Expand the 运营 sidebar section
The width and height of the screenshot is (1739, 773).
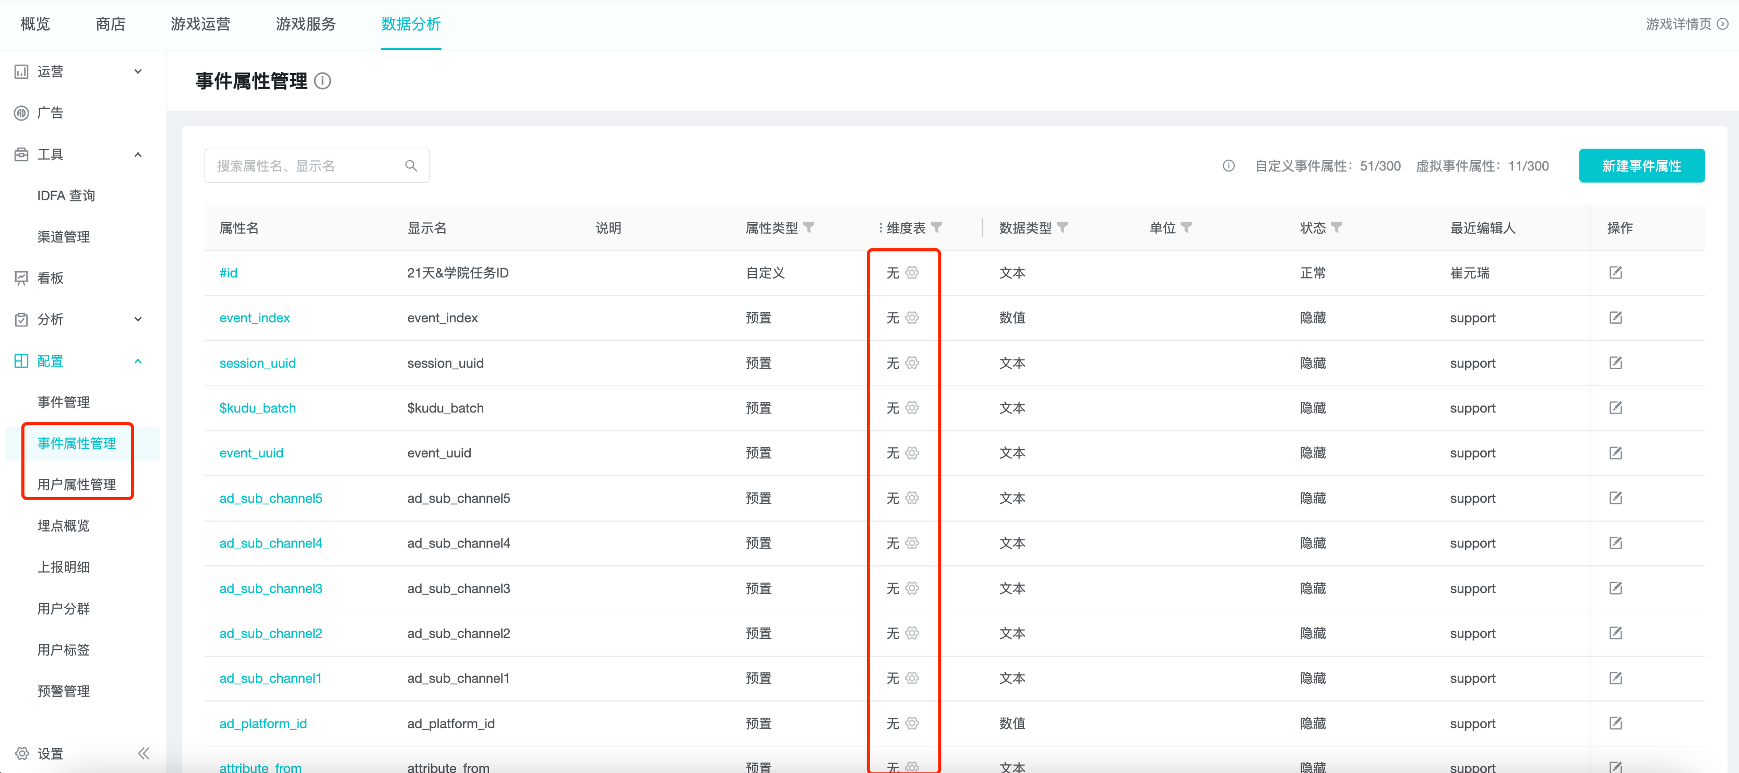138,71
